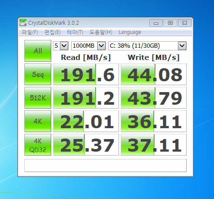Click the CrystalDiskMark app icon in title bar
Image resolution: width=214 pixels, height=199 pixels.
click(x=23, y=23)
